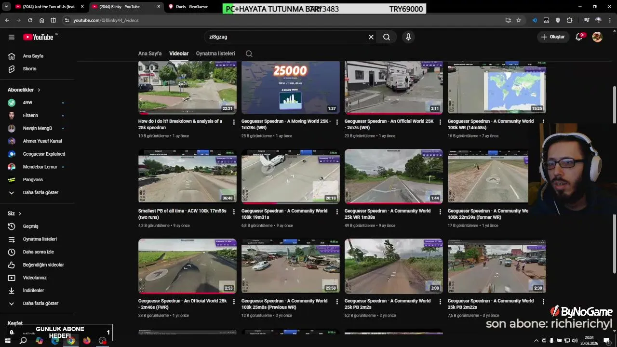Image resolution: width=617 pixels, height=347 pixels.
Task: Open options for 'How do I do it?' video
Action: [234, 122]
